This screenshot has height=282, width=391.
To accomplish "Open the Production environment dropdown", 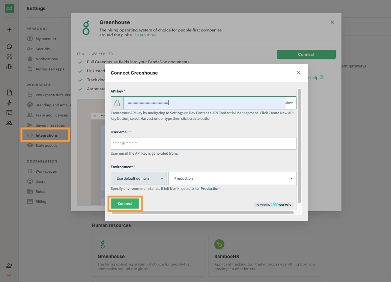I will point(232,179).
